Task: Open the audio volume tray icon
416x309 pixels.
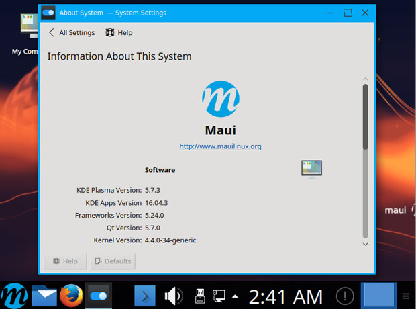Action: 174,296
